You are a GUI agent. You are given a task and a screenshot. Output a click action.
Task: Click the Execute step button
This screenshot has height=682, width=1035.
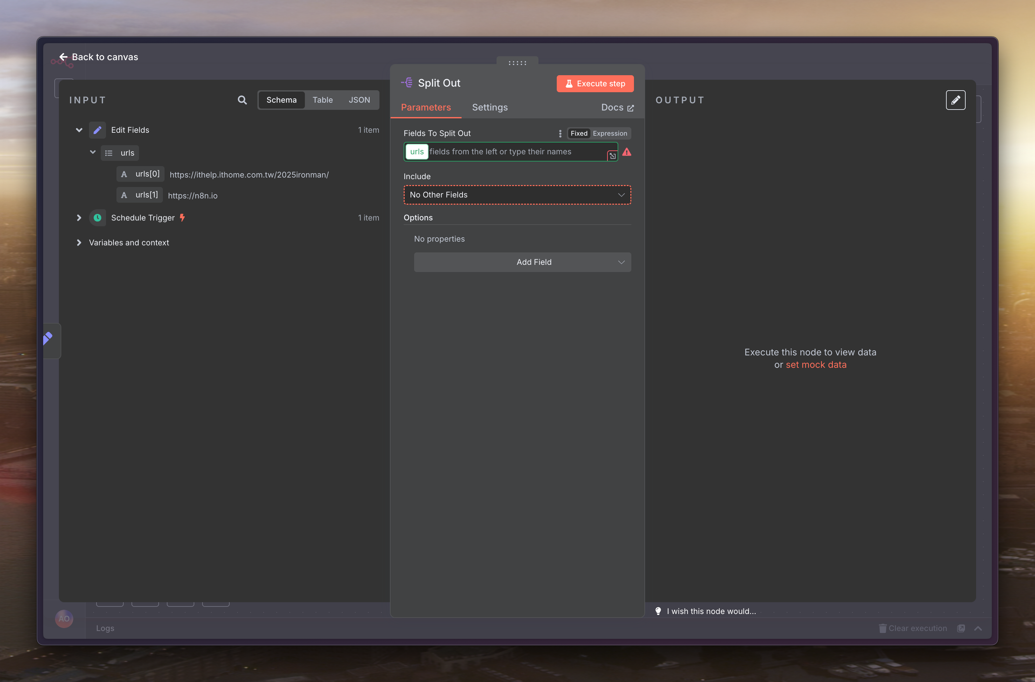tap(595, 83)
